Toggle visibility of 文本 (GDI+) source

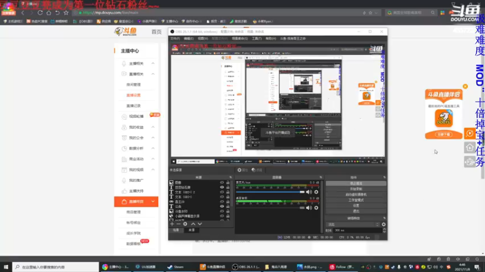tap(222, 197)
